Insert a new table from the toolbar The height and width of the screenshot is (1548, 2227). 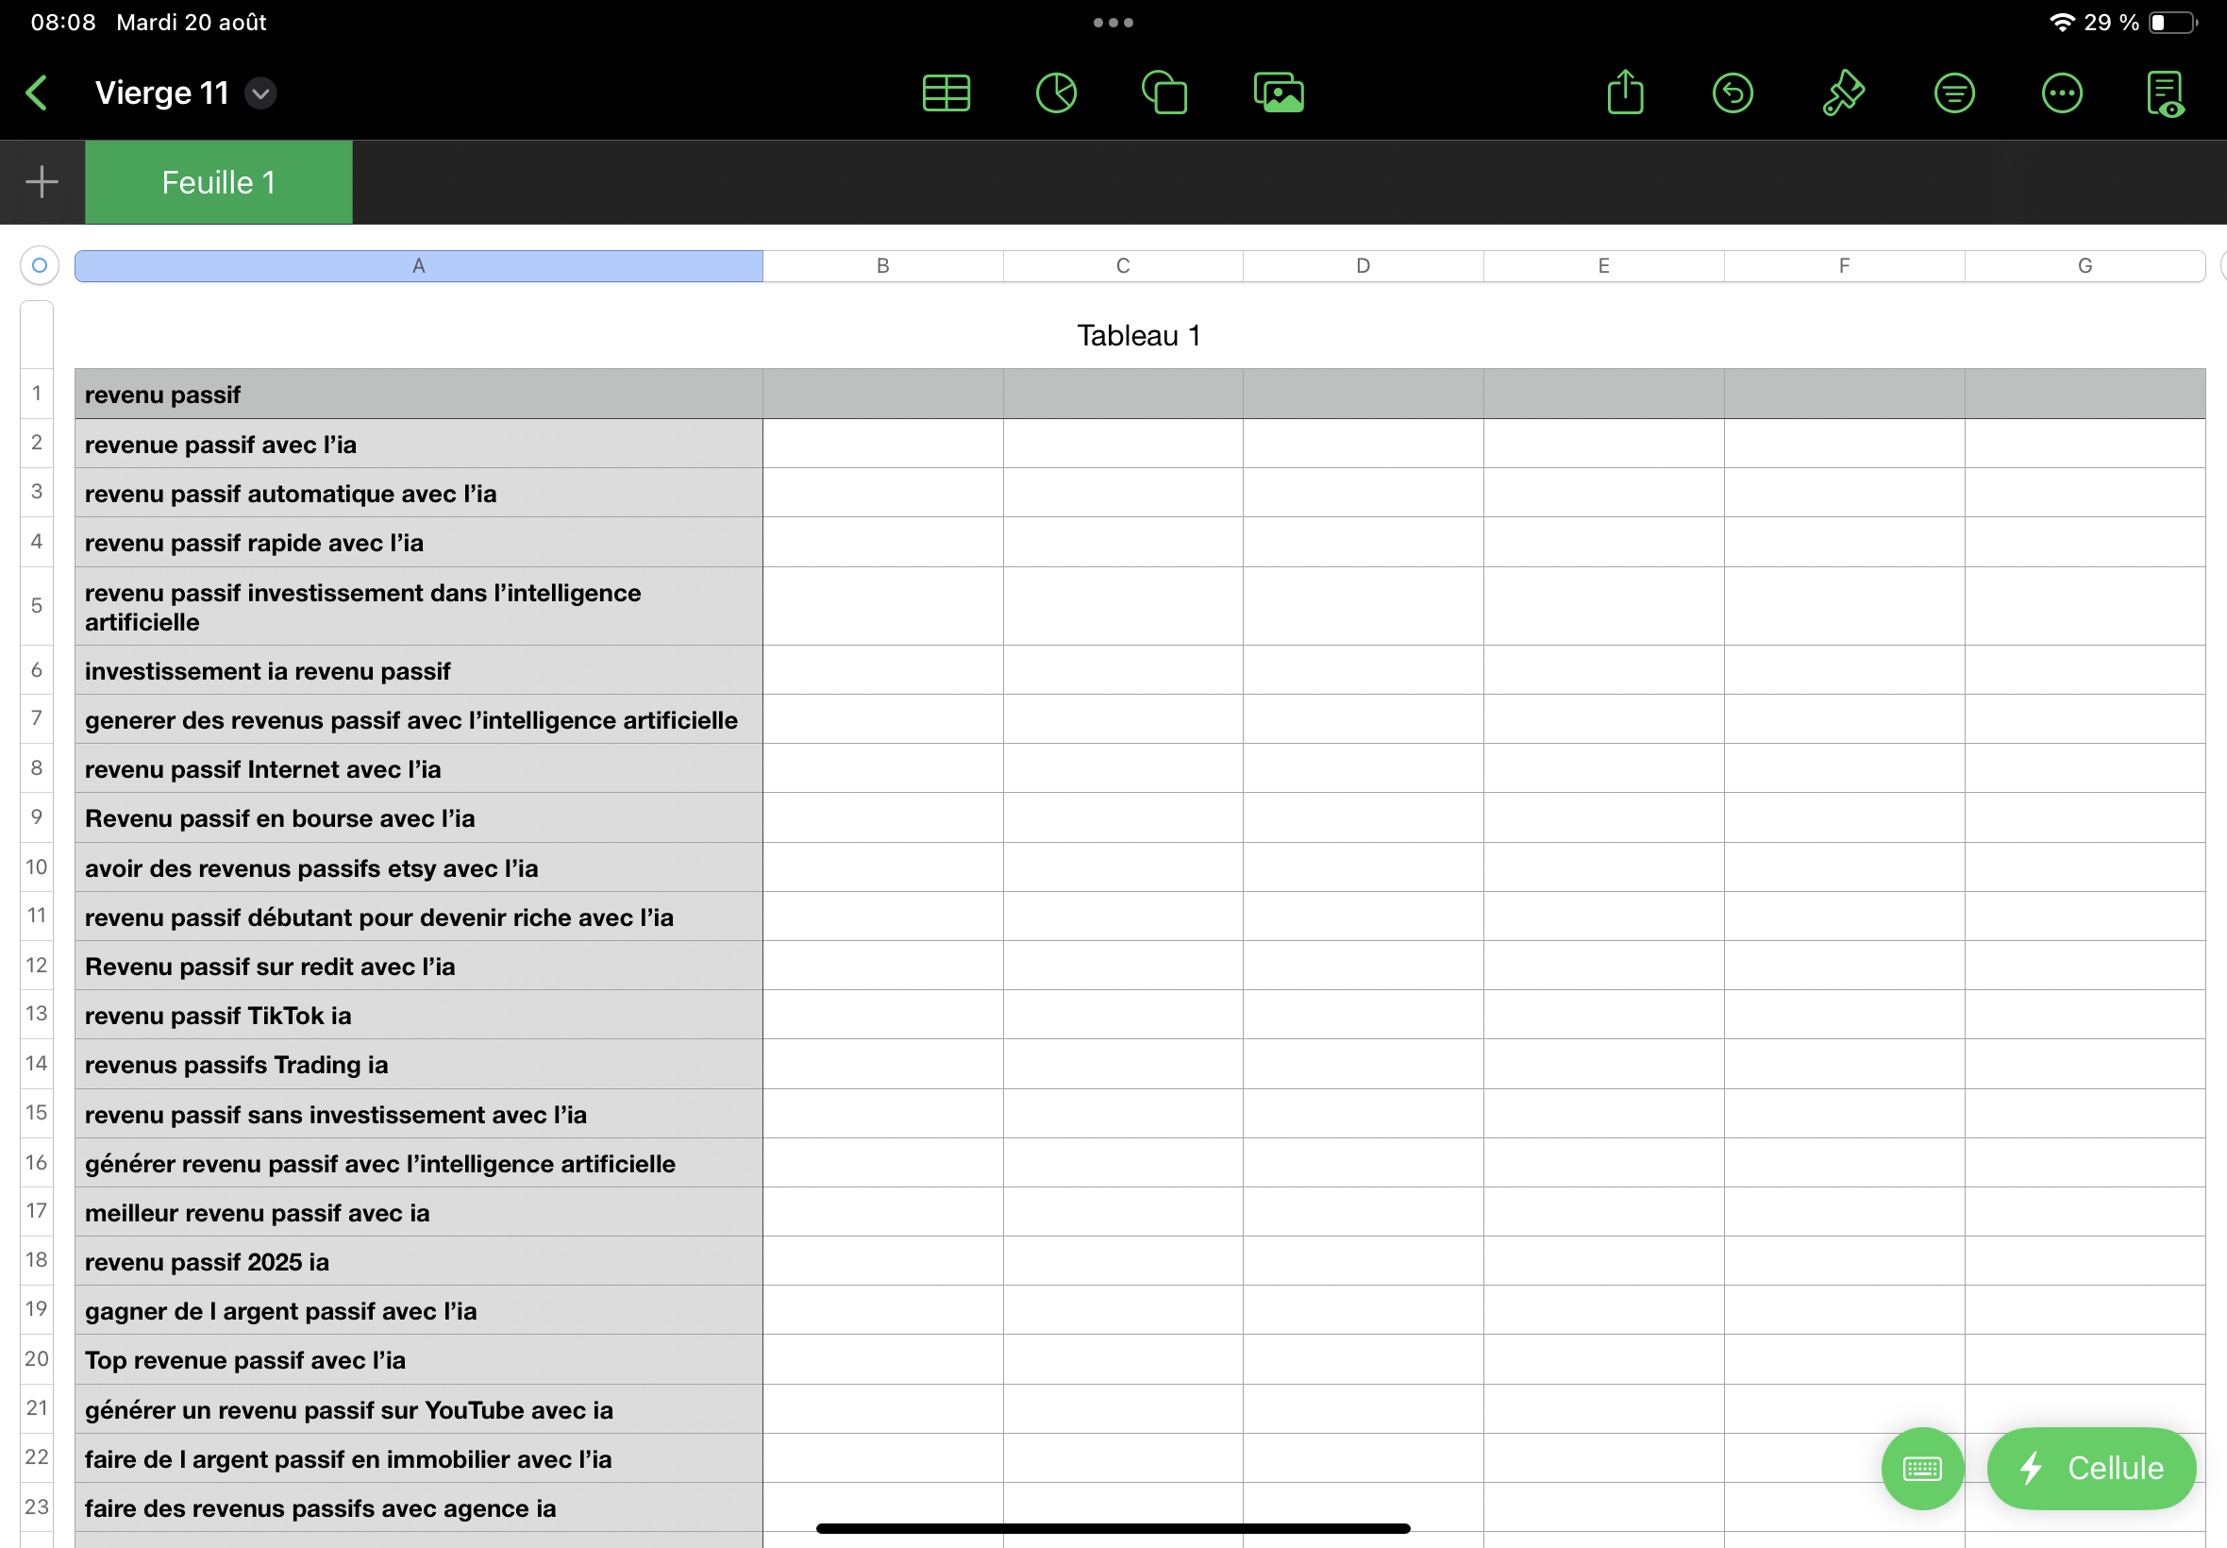[x=946, y=93]
